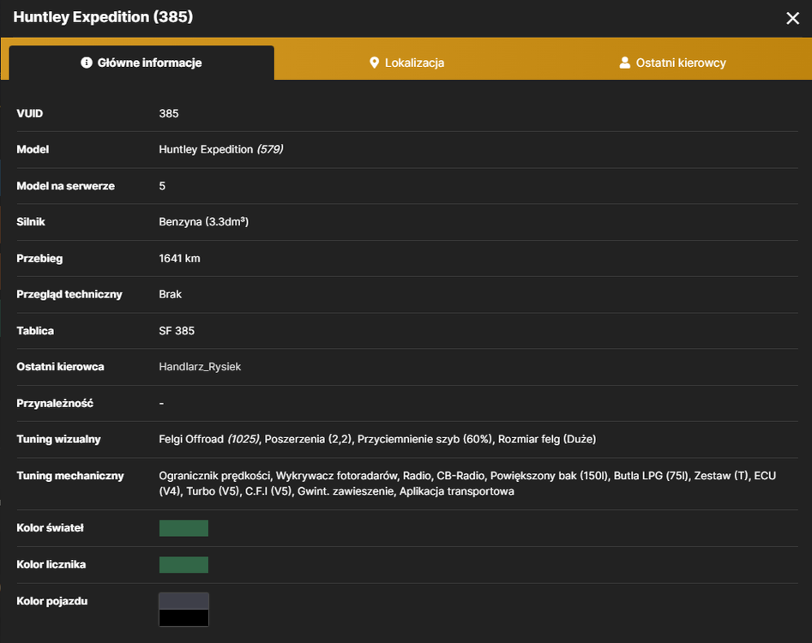Click the Kolor świateł green swatch
812x643 pixels.
(x=183, y=528)
